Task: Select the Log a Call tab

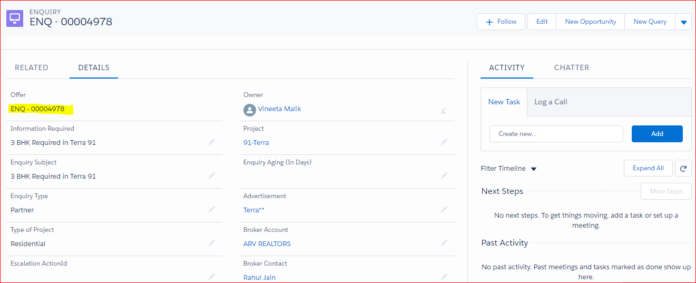Action: coord(551,102)
